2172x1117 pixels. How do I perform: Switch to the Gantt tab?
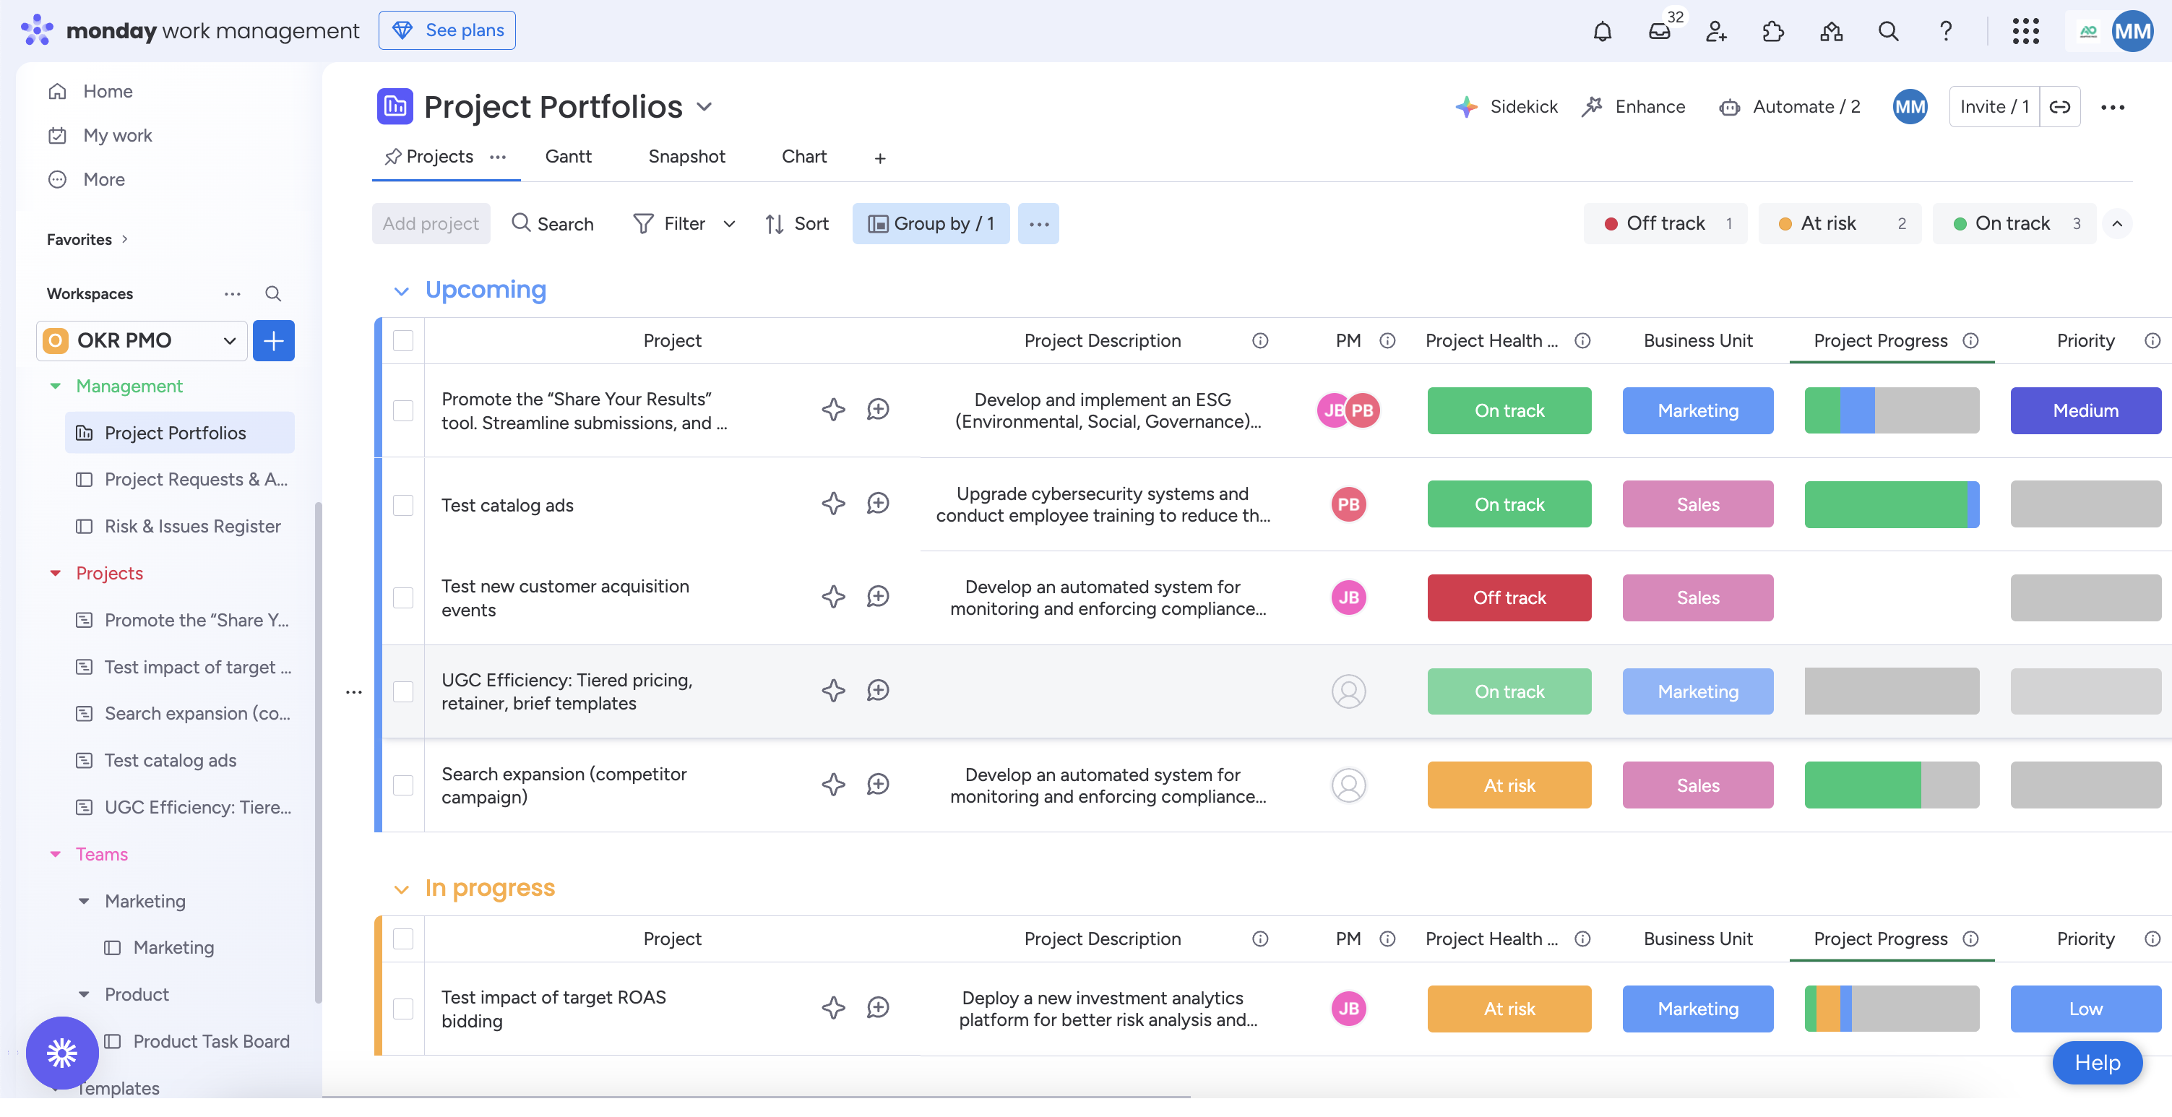point(567,157)
